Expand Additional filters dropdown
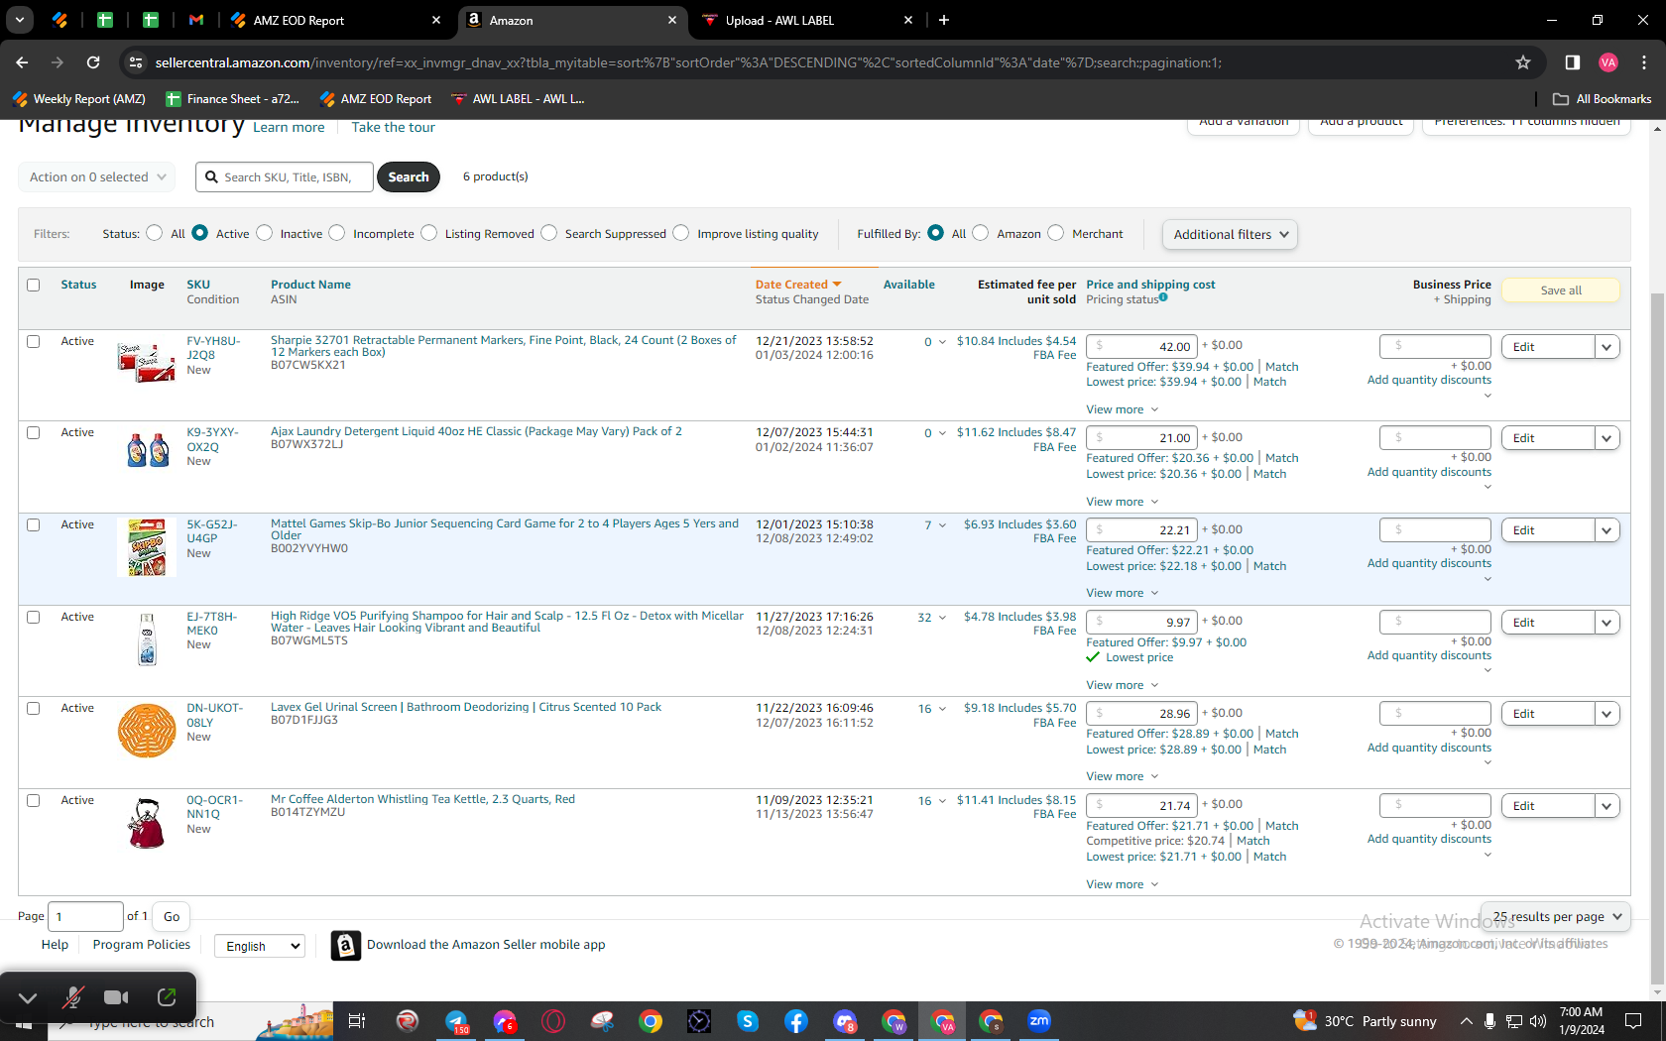The height and width of the screenshot is (1041, 1666). [x=1230, y=235]
